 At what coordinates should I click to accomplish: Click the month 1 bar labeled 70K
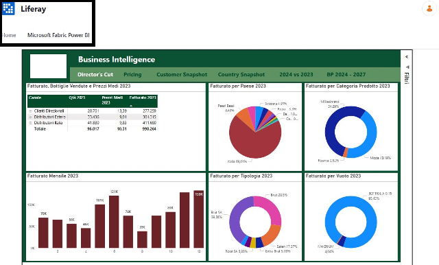tap(43, 233)
